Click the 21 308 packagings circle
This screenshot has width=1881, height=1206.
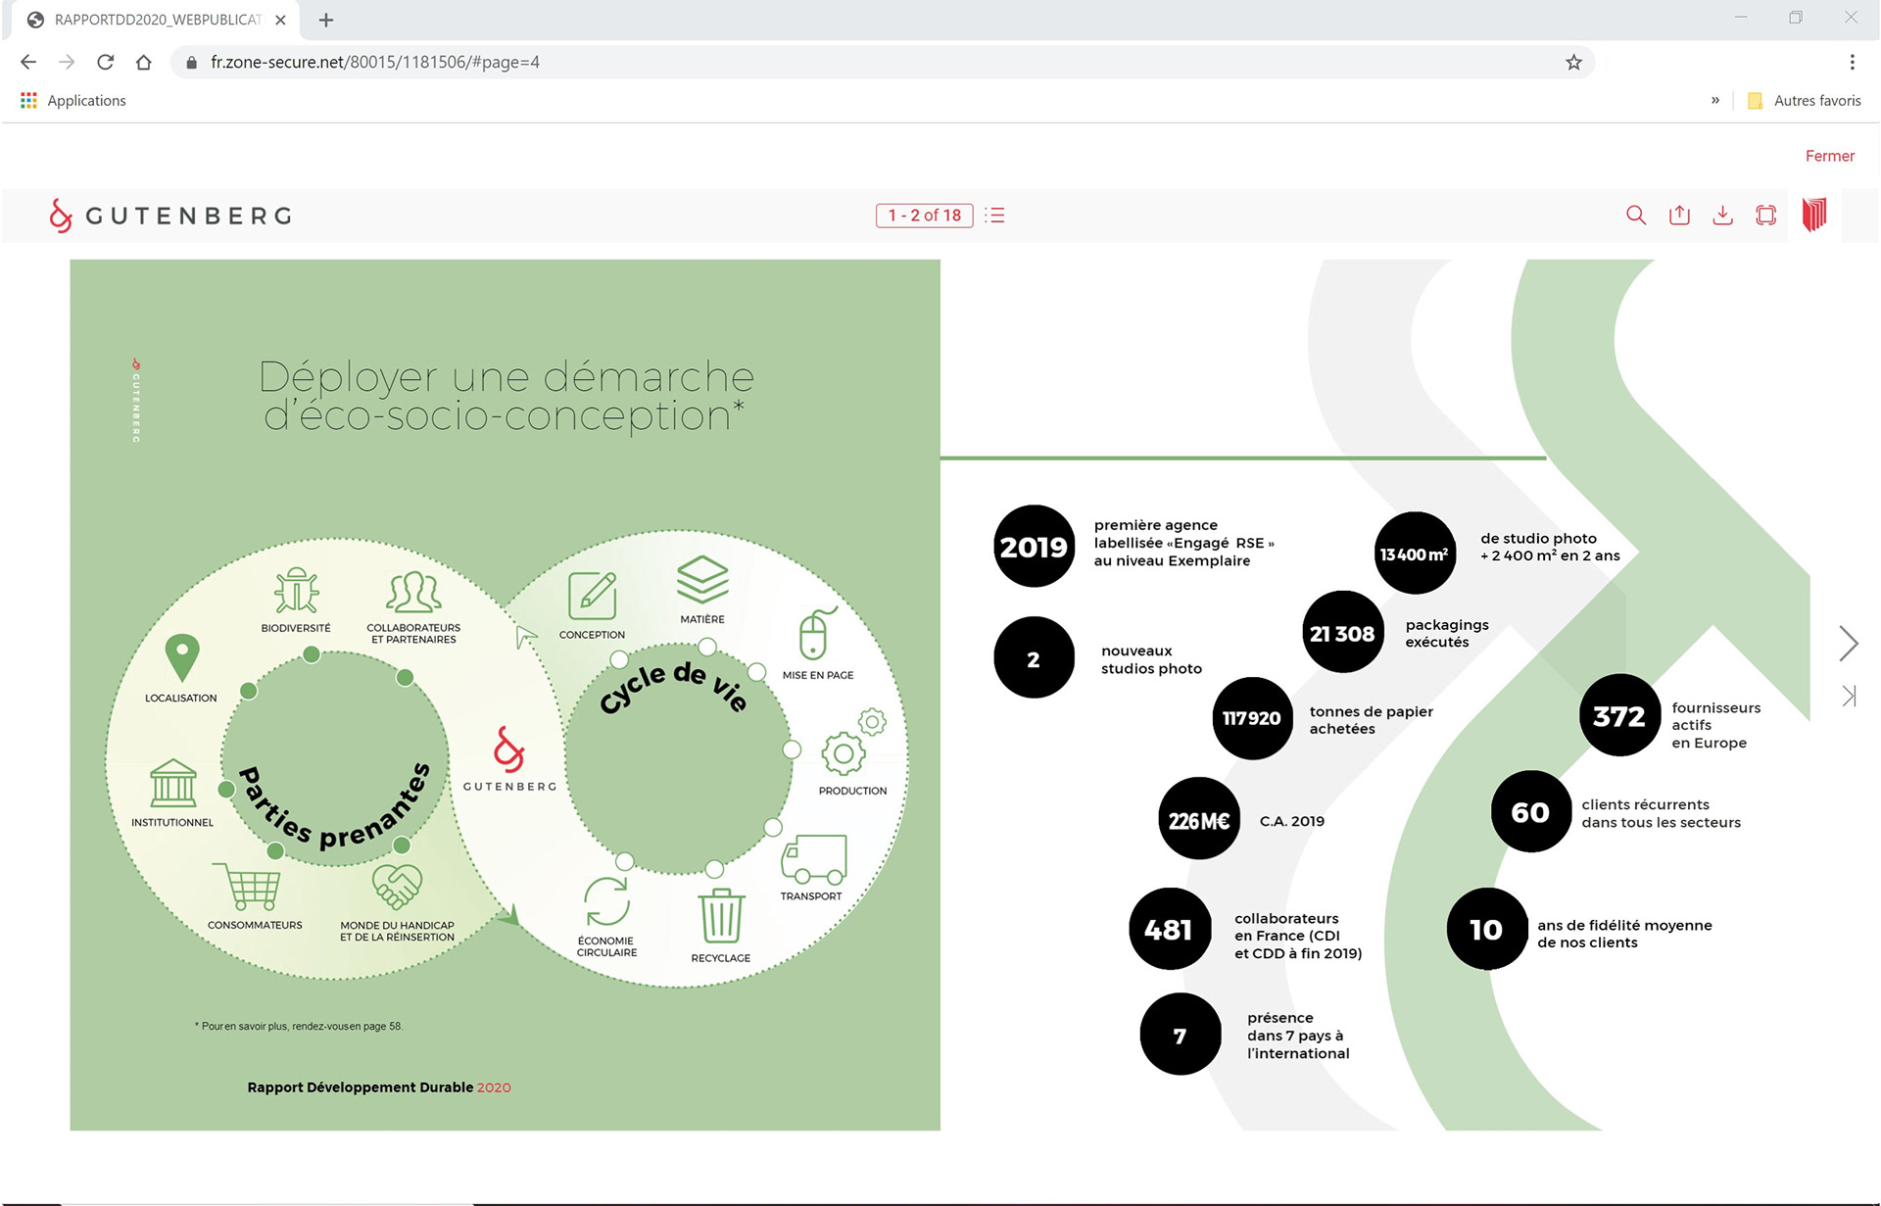1342,633
